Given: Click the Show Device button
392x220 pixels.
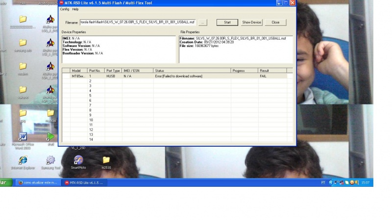Looking at the screenshot, I should coord(251,22).
